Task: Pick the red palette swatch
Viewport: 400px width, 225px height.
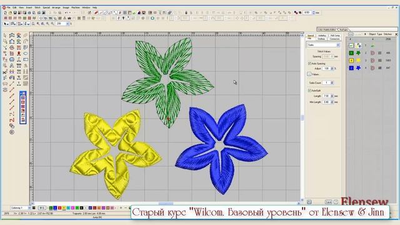Action: pyautogui.click(x=60, y=208)
